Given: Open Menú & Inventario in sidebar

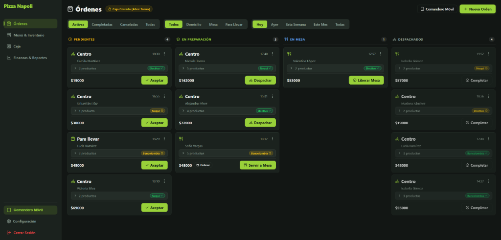Looking at the screenshot, I should pyautogui.click(x=30, y=35).
